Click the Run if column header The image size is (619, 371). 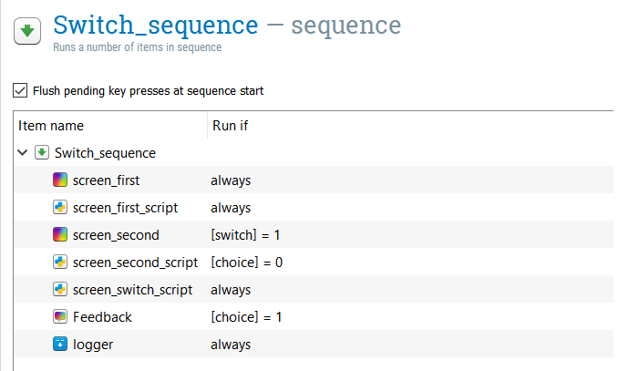tap(230, 126)
